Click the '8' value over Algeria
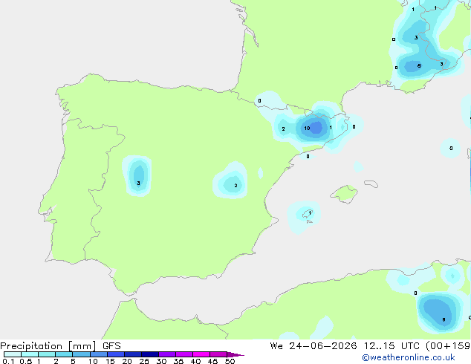Screen dimensions: 471x364 click(x=444, y=320)
